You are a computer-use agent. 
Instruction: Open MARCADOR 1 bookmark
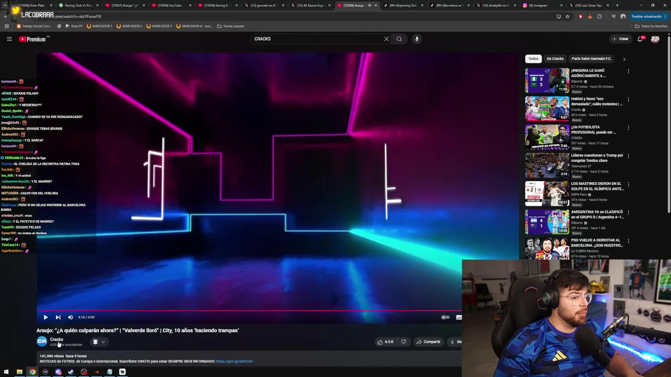click(100, 26)
